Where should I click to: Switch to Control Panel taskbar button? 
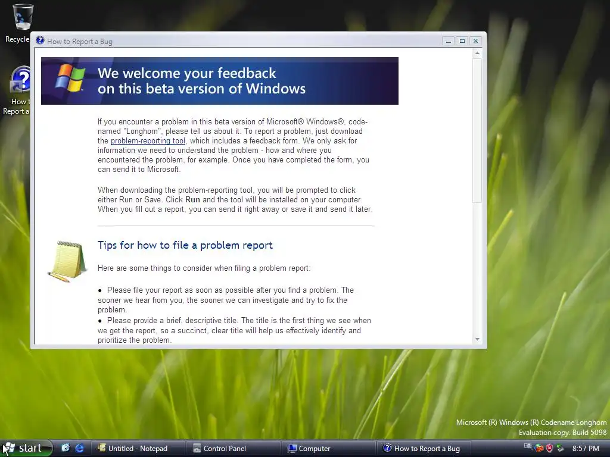(233, 449)
